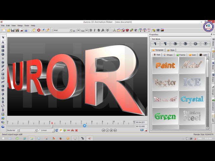Play the animation
The width and height of the screenshot is (215, 161).
107,130
